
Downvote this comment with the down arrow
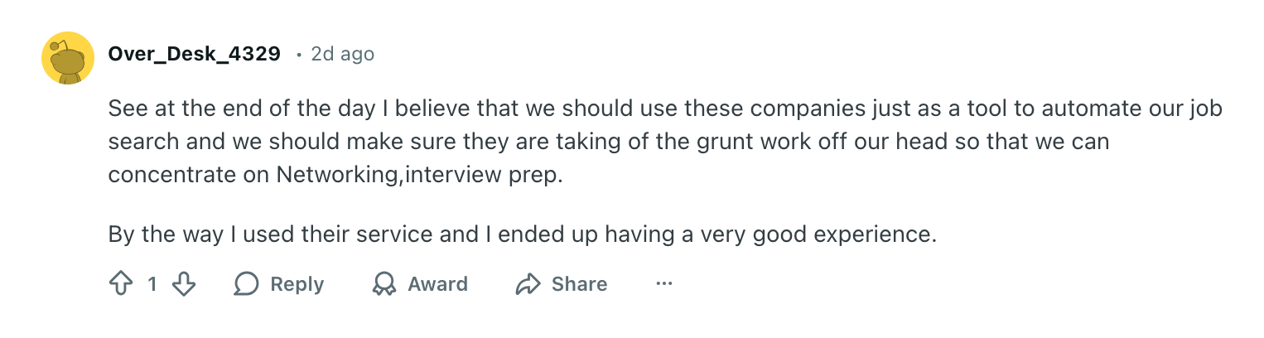[x=183, y=284]
